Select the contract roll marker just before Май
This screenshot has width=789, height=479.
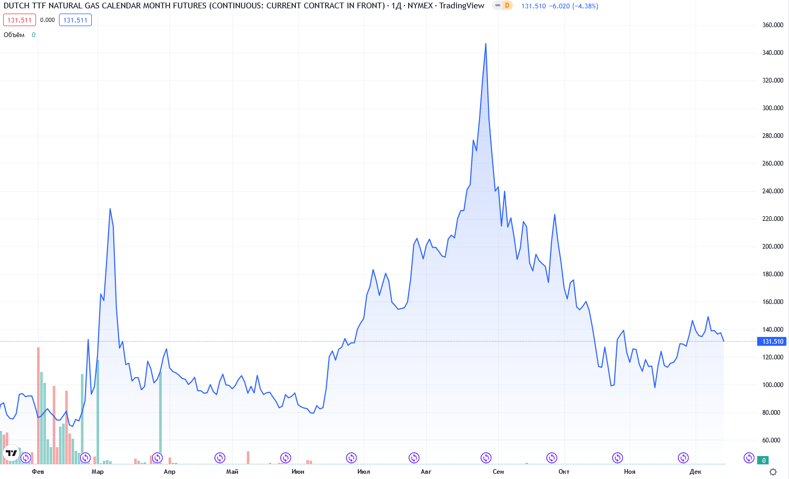tap(220, 458)
